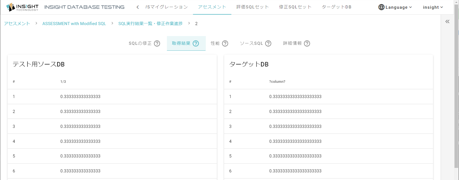Select the 修正SQLセット tab
This screenshot has width=459, height=180.
[x=295, y=7]
